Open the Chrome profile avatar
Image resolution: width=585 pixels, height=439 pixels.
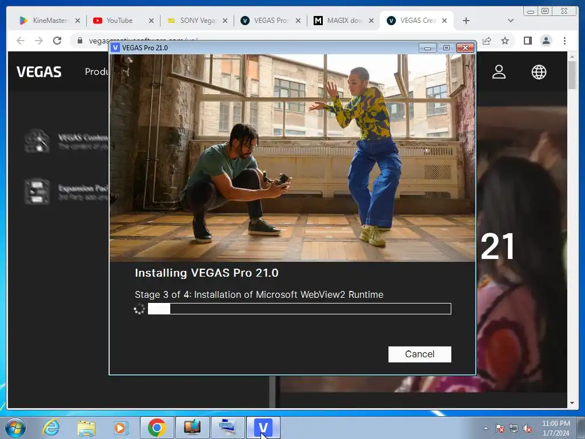546,41
